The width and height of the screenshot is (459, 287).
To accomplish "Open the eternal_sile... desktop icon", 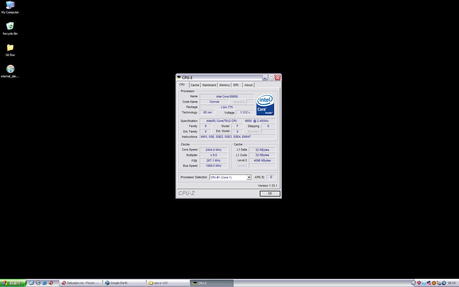I will click(10, 71).
